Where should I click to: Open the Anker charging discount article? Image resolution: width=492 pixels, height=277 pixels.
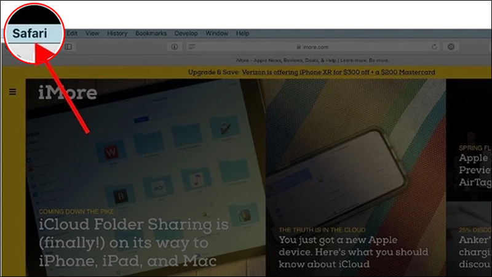pos(475,252)
